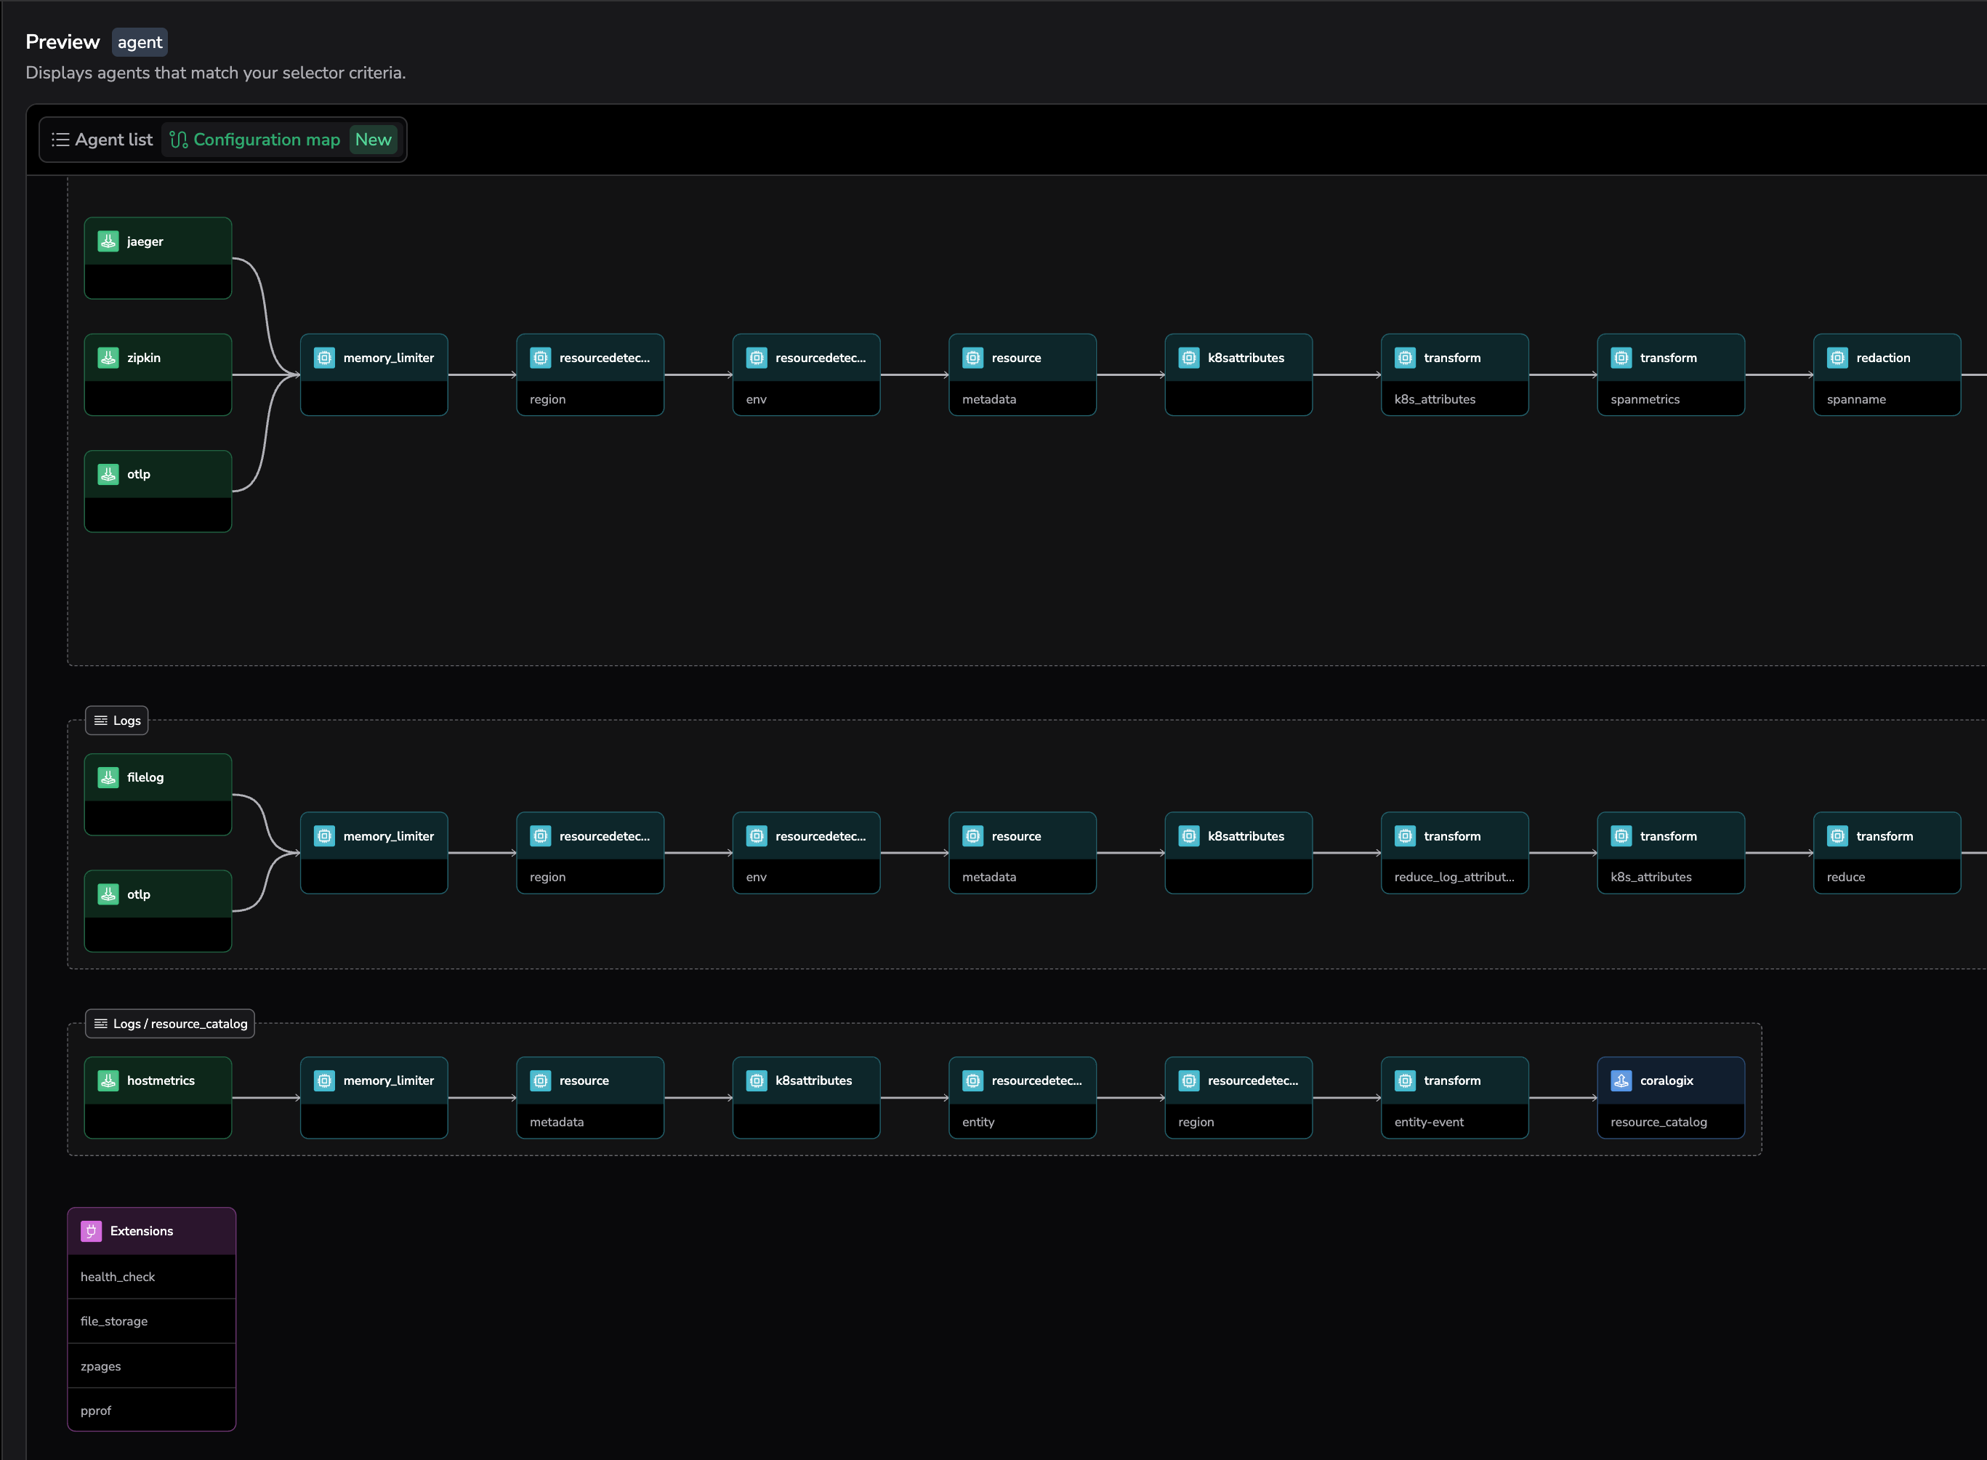The image size is (1987, 1460).
Task: Select the transform entity-event node
Action: point(1454,1098)
